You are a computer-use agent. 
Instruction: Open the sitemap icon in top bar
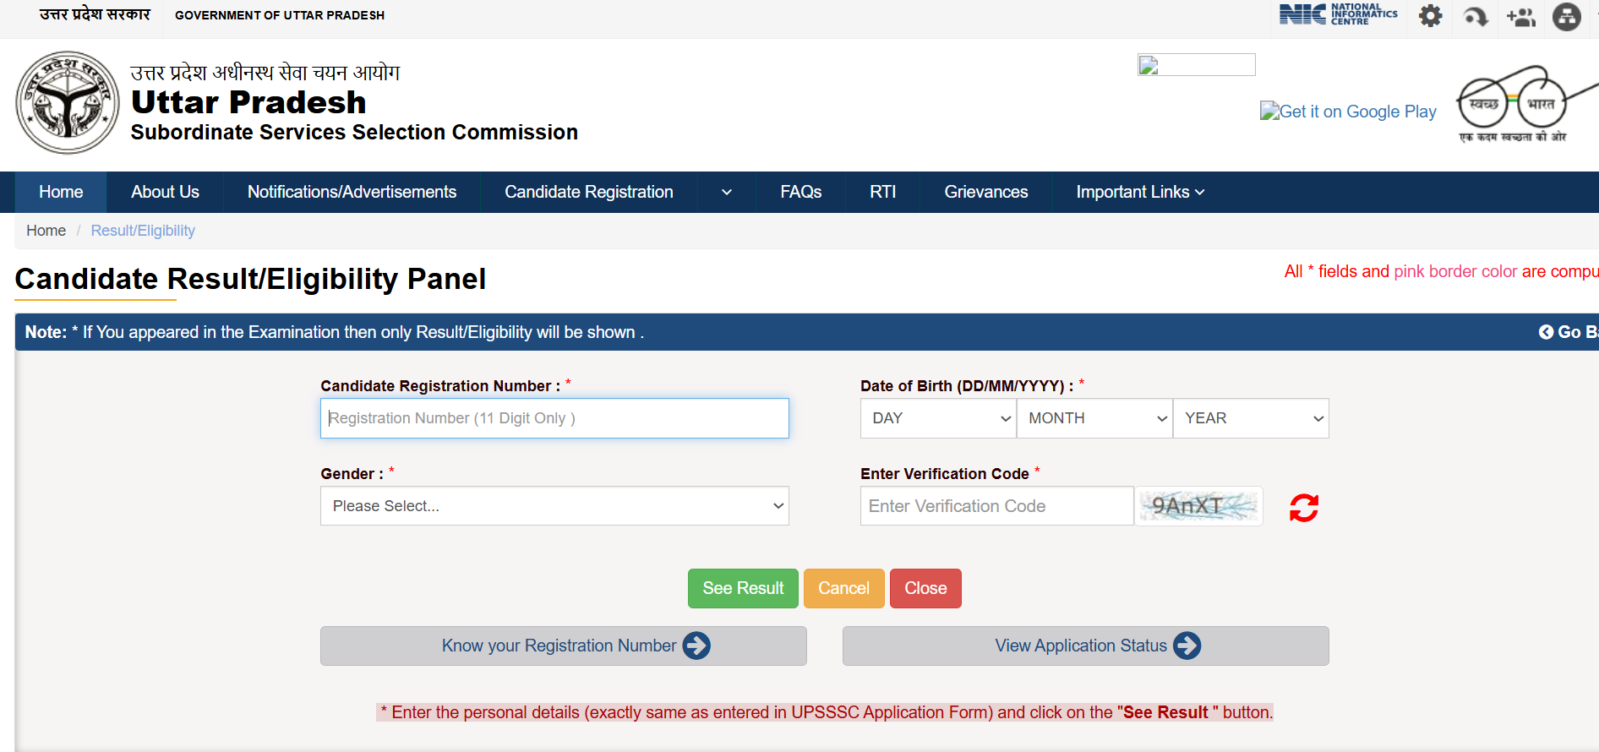tap(1566, 16)
